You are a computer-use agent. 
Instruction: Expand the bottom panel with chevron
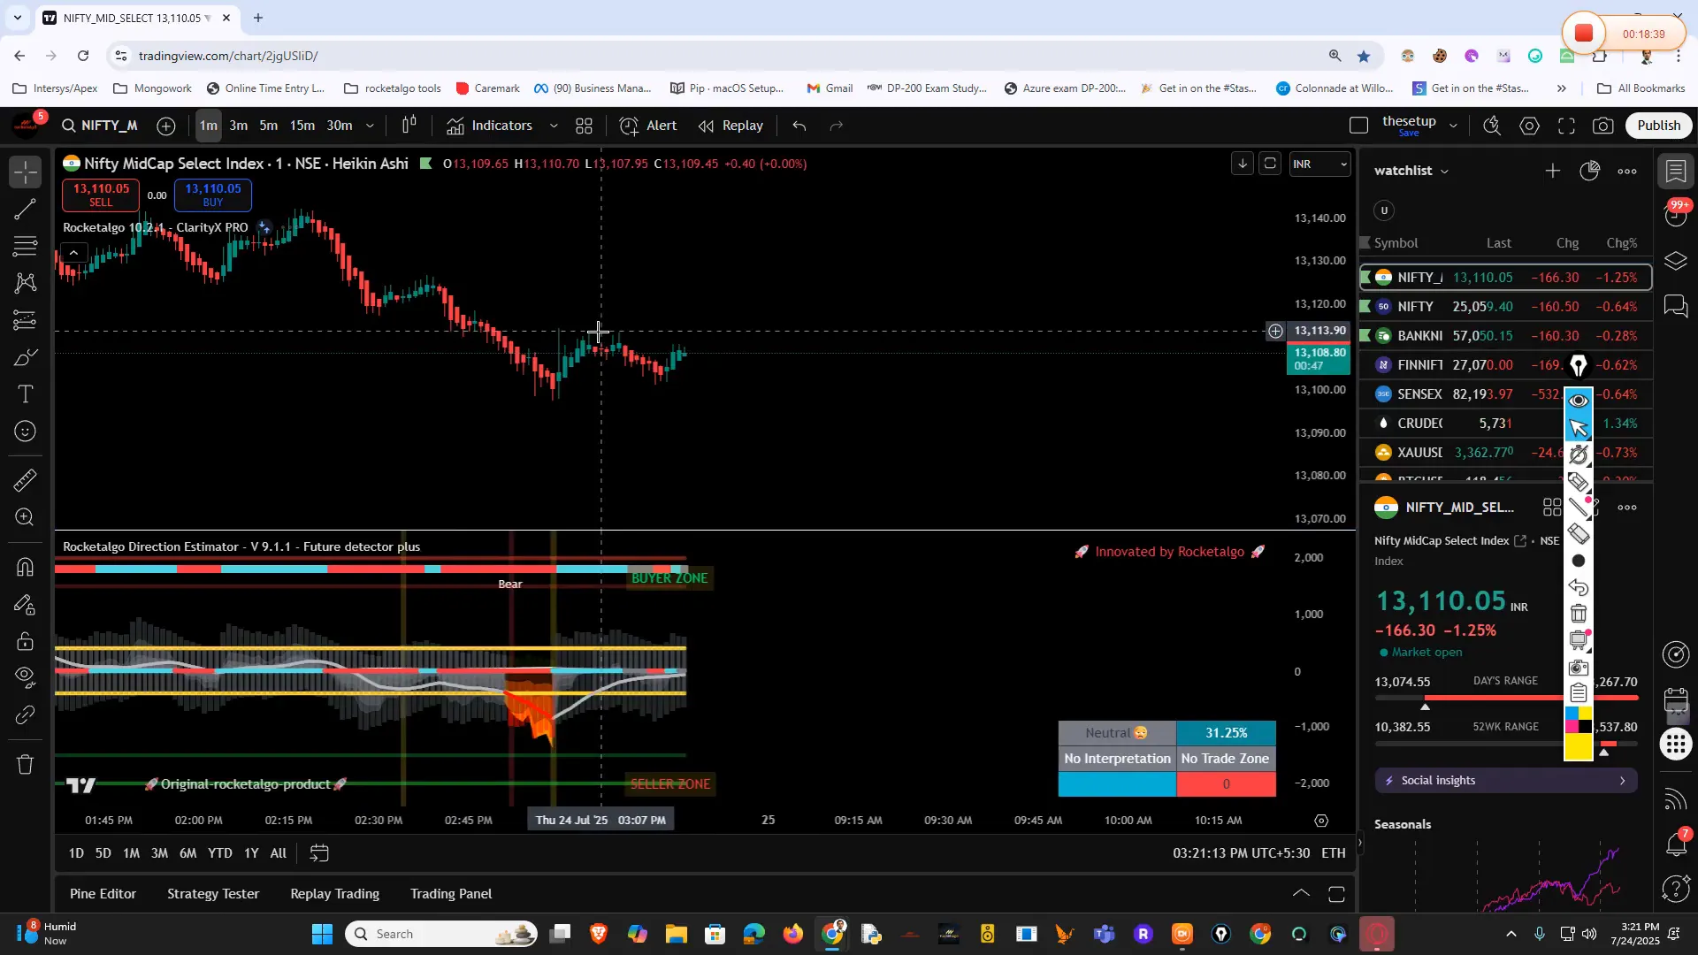(1301, 894)
